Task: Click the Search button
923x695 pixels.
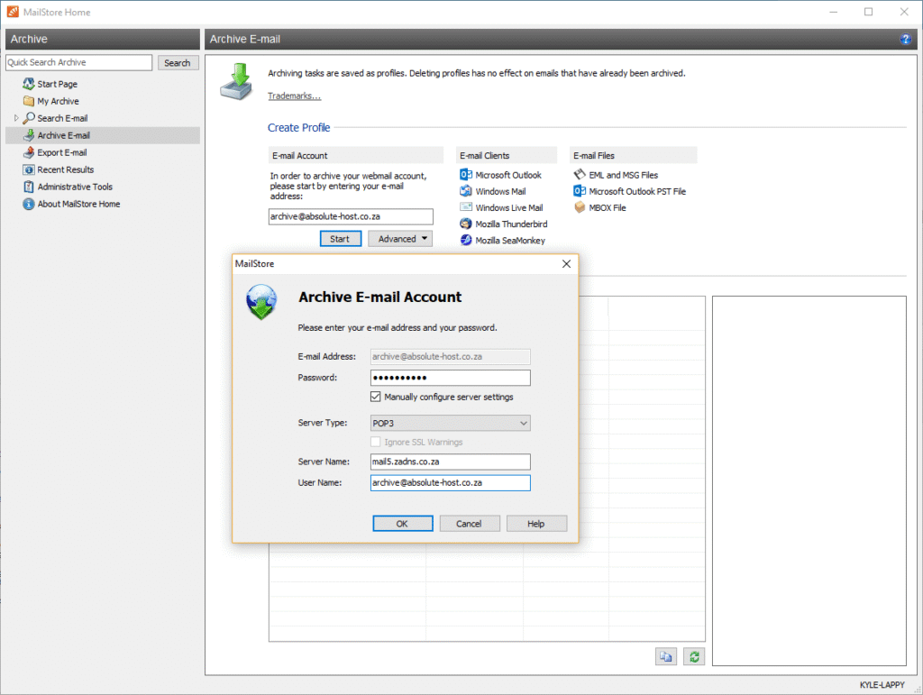Action: pos(178,62)
